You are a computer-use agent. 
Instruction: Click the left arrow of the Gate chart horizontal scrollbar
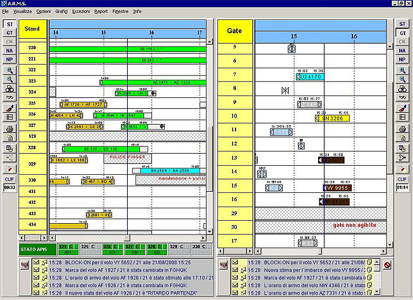point(258,252)
